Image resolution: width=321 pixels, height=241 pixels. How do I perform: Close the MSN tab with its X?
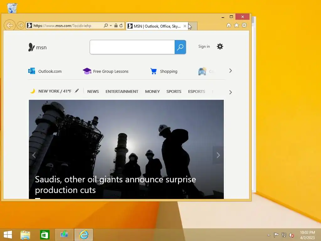tap(185, 26)
